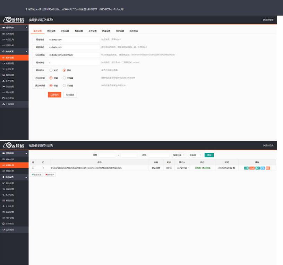This screenshot has height=265, width=283.
Task: Open the 后台密码 tab
Action: point(134,31)
